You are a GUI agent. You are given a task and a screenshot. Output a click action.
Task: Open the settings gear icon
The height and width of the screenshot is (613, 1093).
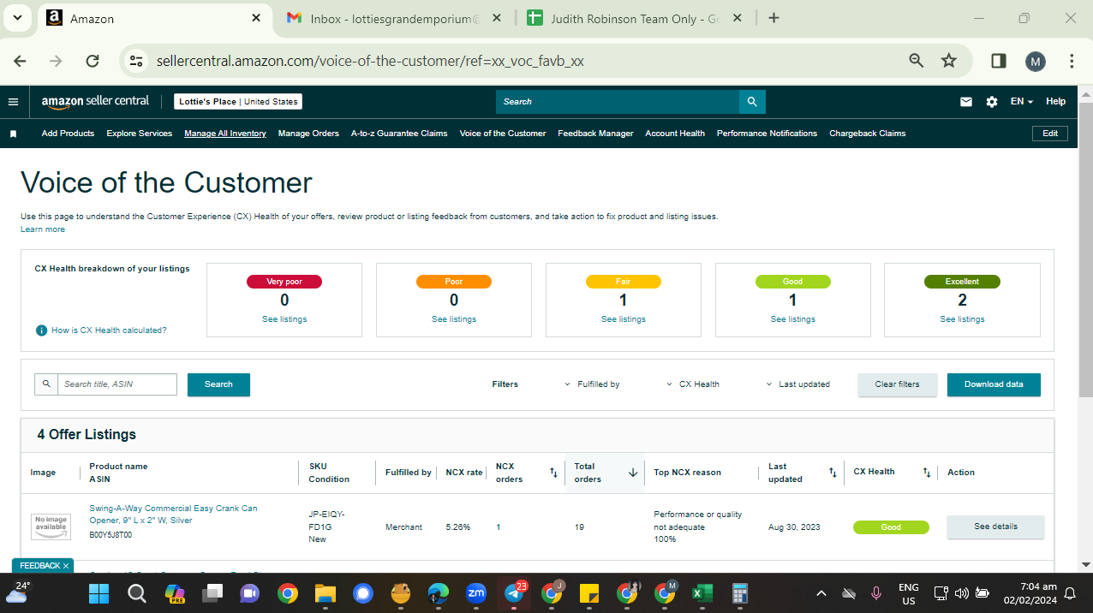(992, 102)
